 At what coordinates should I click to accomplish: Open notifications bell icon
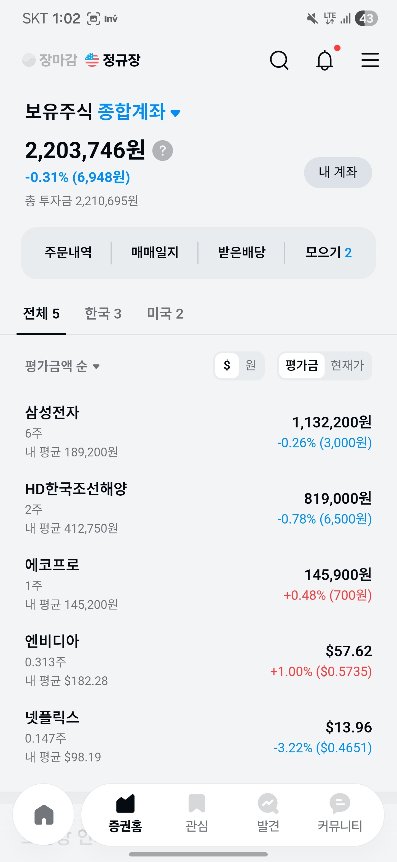324,60
